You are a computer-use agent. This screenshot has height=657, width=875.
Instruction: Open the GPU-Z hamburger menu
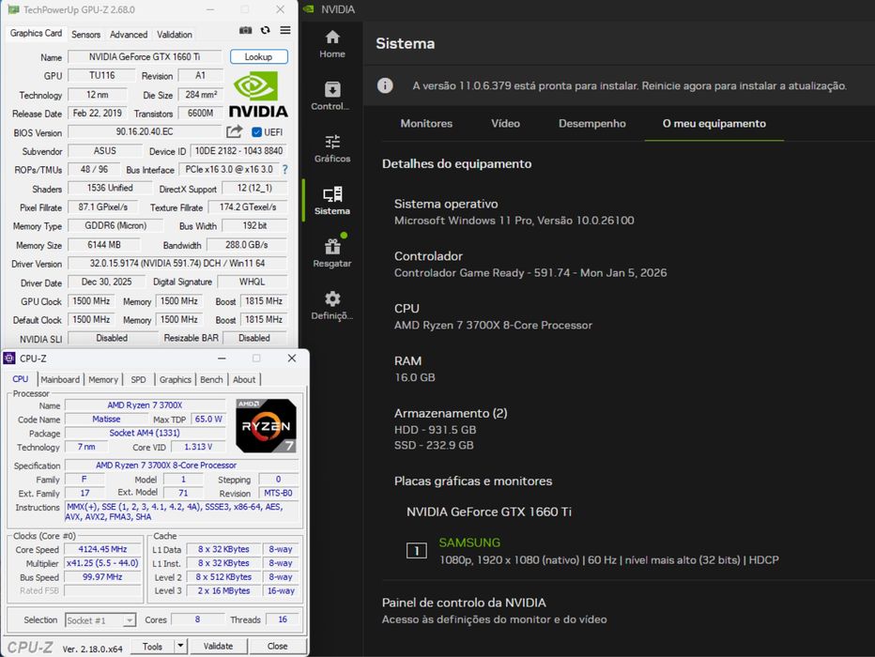click(285, 30)
